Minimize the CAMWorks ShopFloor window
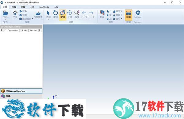 pos(165,2)
